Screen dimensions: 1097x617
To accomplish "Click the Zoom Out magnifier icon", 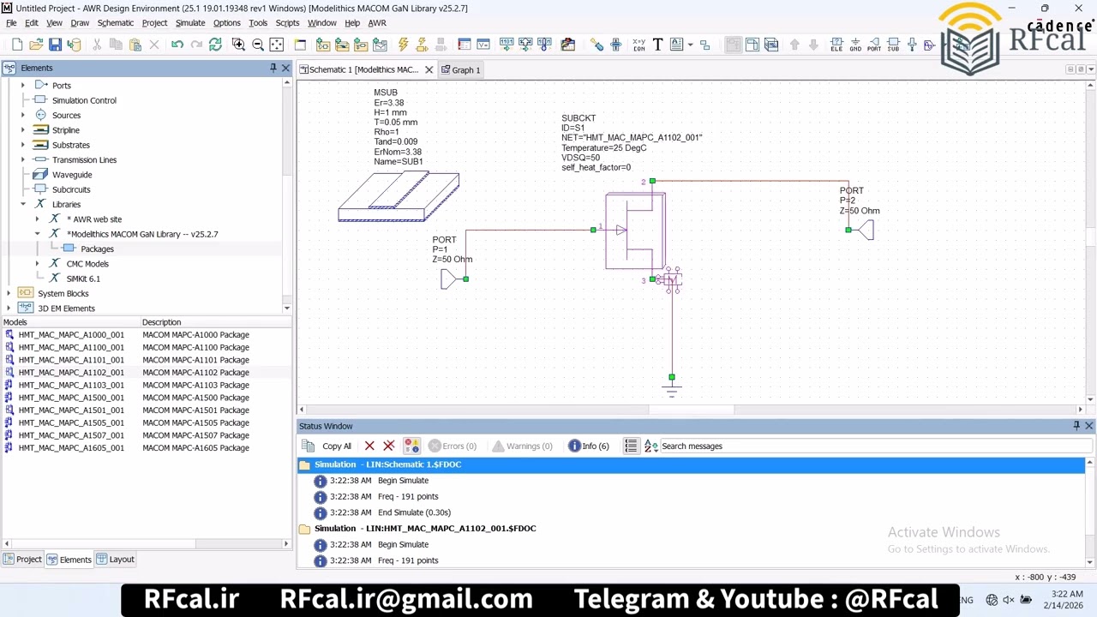I will pos(257,45).
